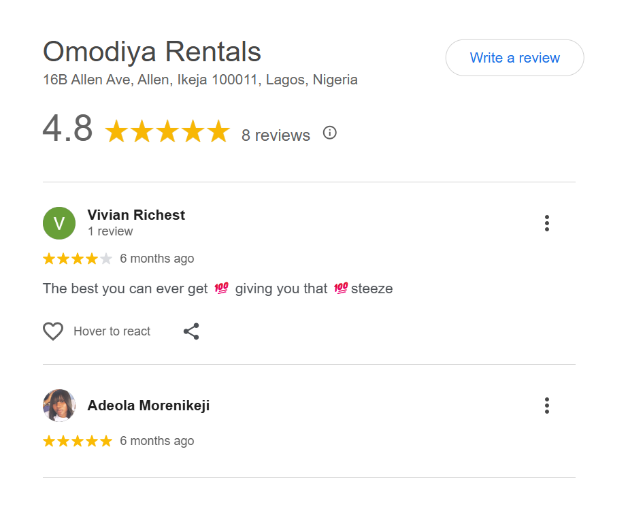Open Adeola Morenikeji's profile photo

[x=59, y=406]
